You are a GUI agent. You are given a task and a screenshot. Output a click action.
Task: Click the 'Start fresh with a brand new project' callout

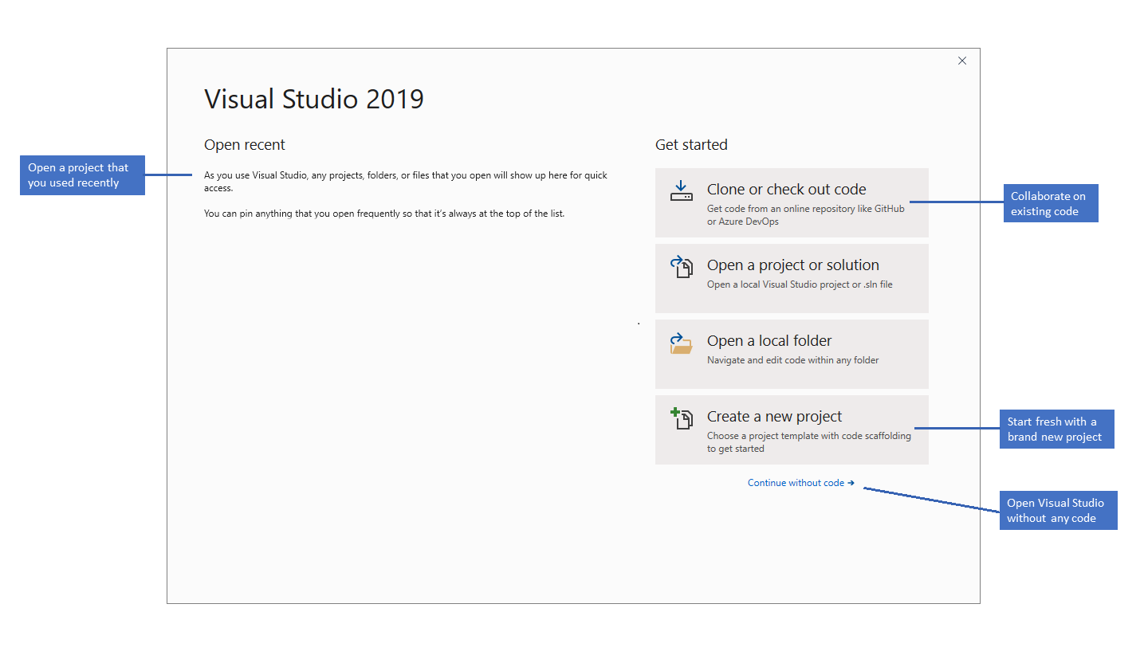click(x=1056, y=429)
